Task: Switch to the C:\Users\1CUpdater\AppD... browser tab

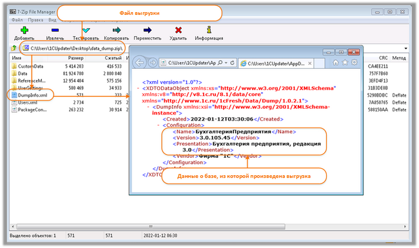Action: coord(276,63)
